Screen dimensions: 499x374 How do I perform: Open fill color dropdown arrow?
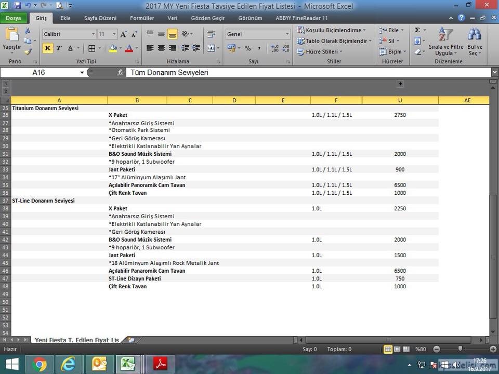(x=120, y=48)
